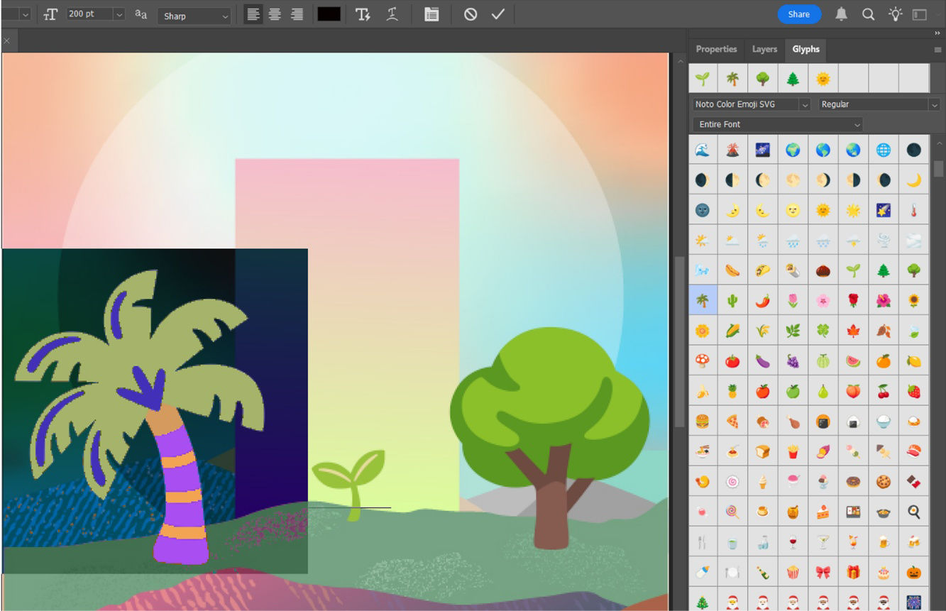946x611 pixels.
Task: Expand the Entire Font category dropdown
Action: point(858,124)
